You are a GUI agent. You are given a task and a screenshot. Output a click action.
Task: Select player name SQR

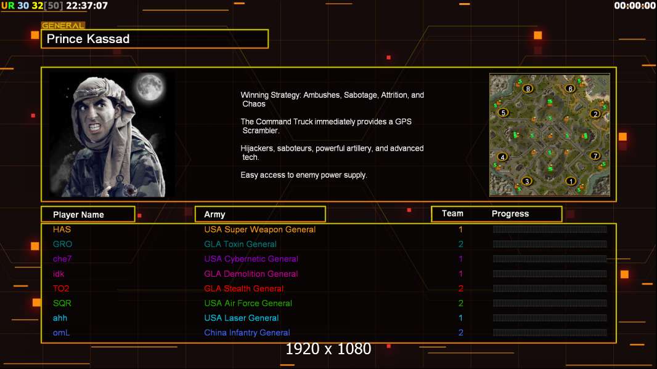click(62, 303)
